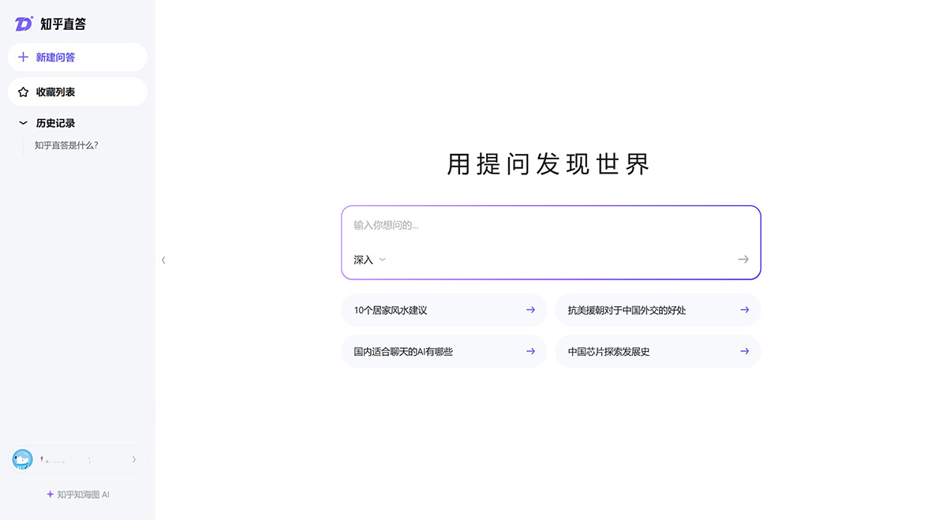The width and height of the screenshot is (947, 520).
Task: Collapse the sidebar using the left-pointing arrow
Action: [x=163, y=260]
